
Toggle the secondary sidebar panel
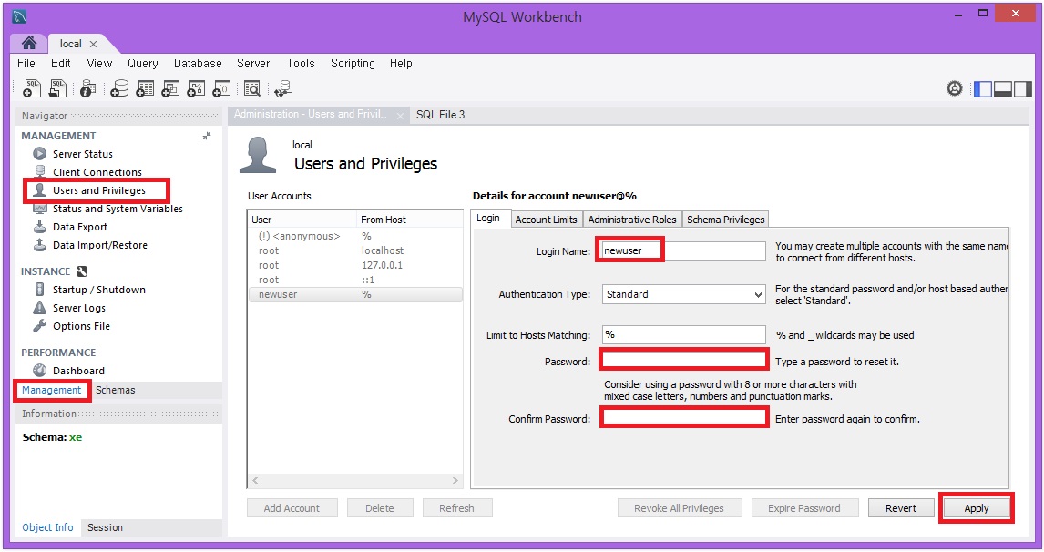pos(1022,88)
